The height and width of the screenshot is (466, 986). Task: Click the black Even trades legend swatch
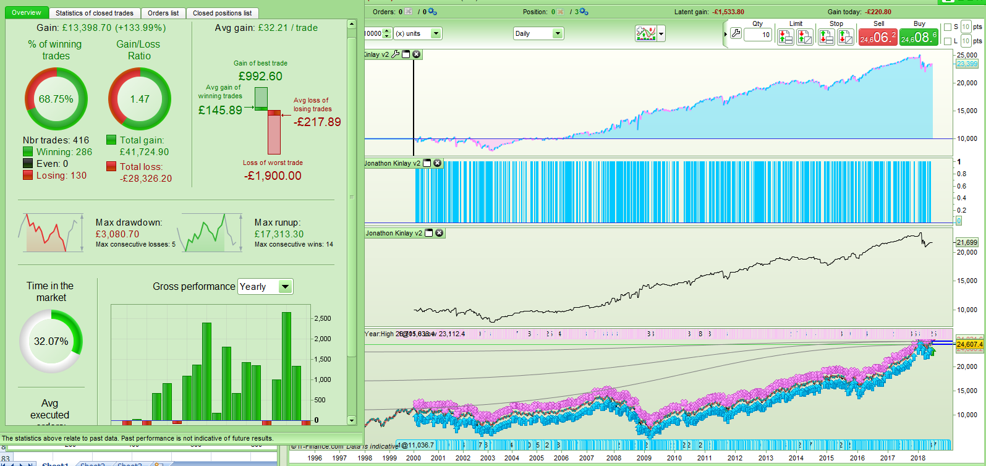tap(28, 163)
